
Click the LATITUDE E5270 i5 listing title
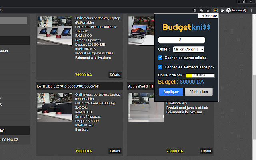click(68, 86)
